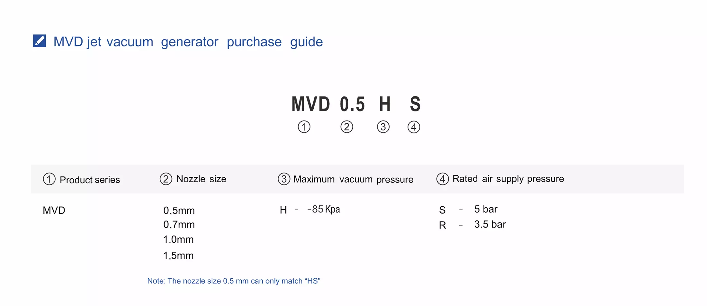This screenshot has height=306, width=707.
Task: Click circled number 4 under S
Action: [x=414, y=127]
